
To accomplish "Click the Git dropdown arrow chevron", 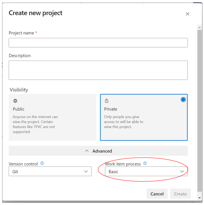I will pyautogui.click(x=86, y=171).
